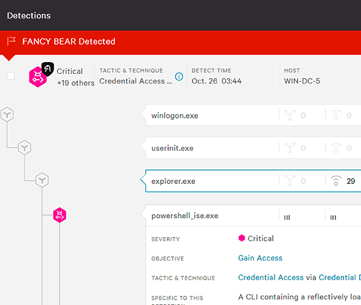
Task: Select the userinit.exe tree node hexagon
Action: click(25, 147)
